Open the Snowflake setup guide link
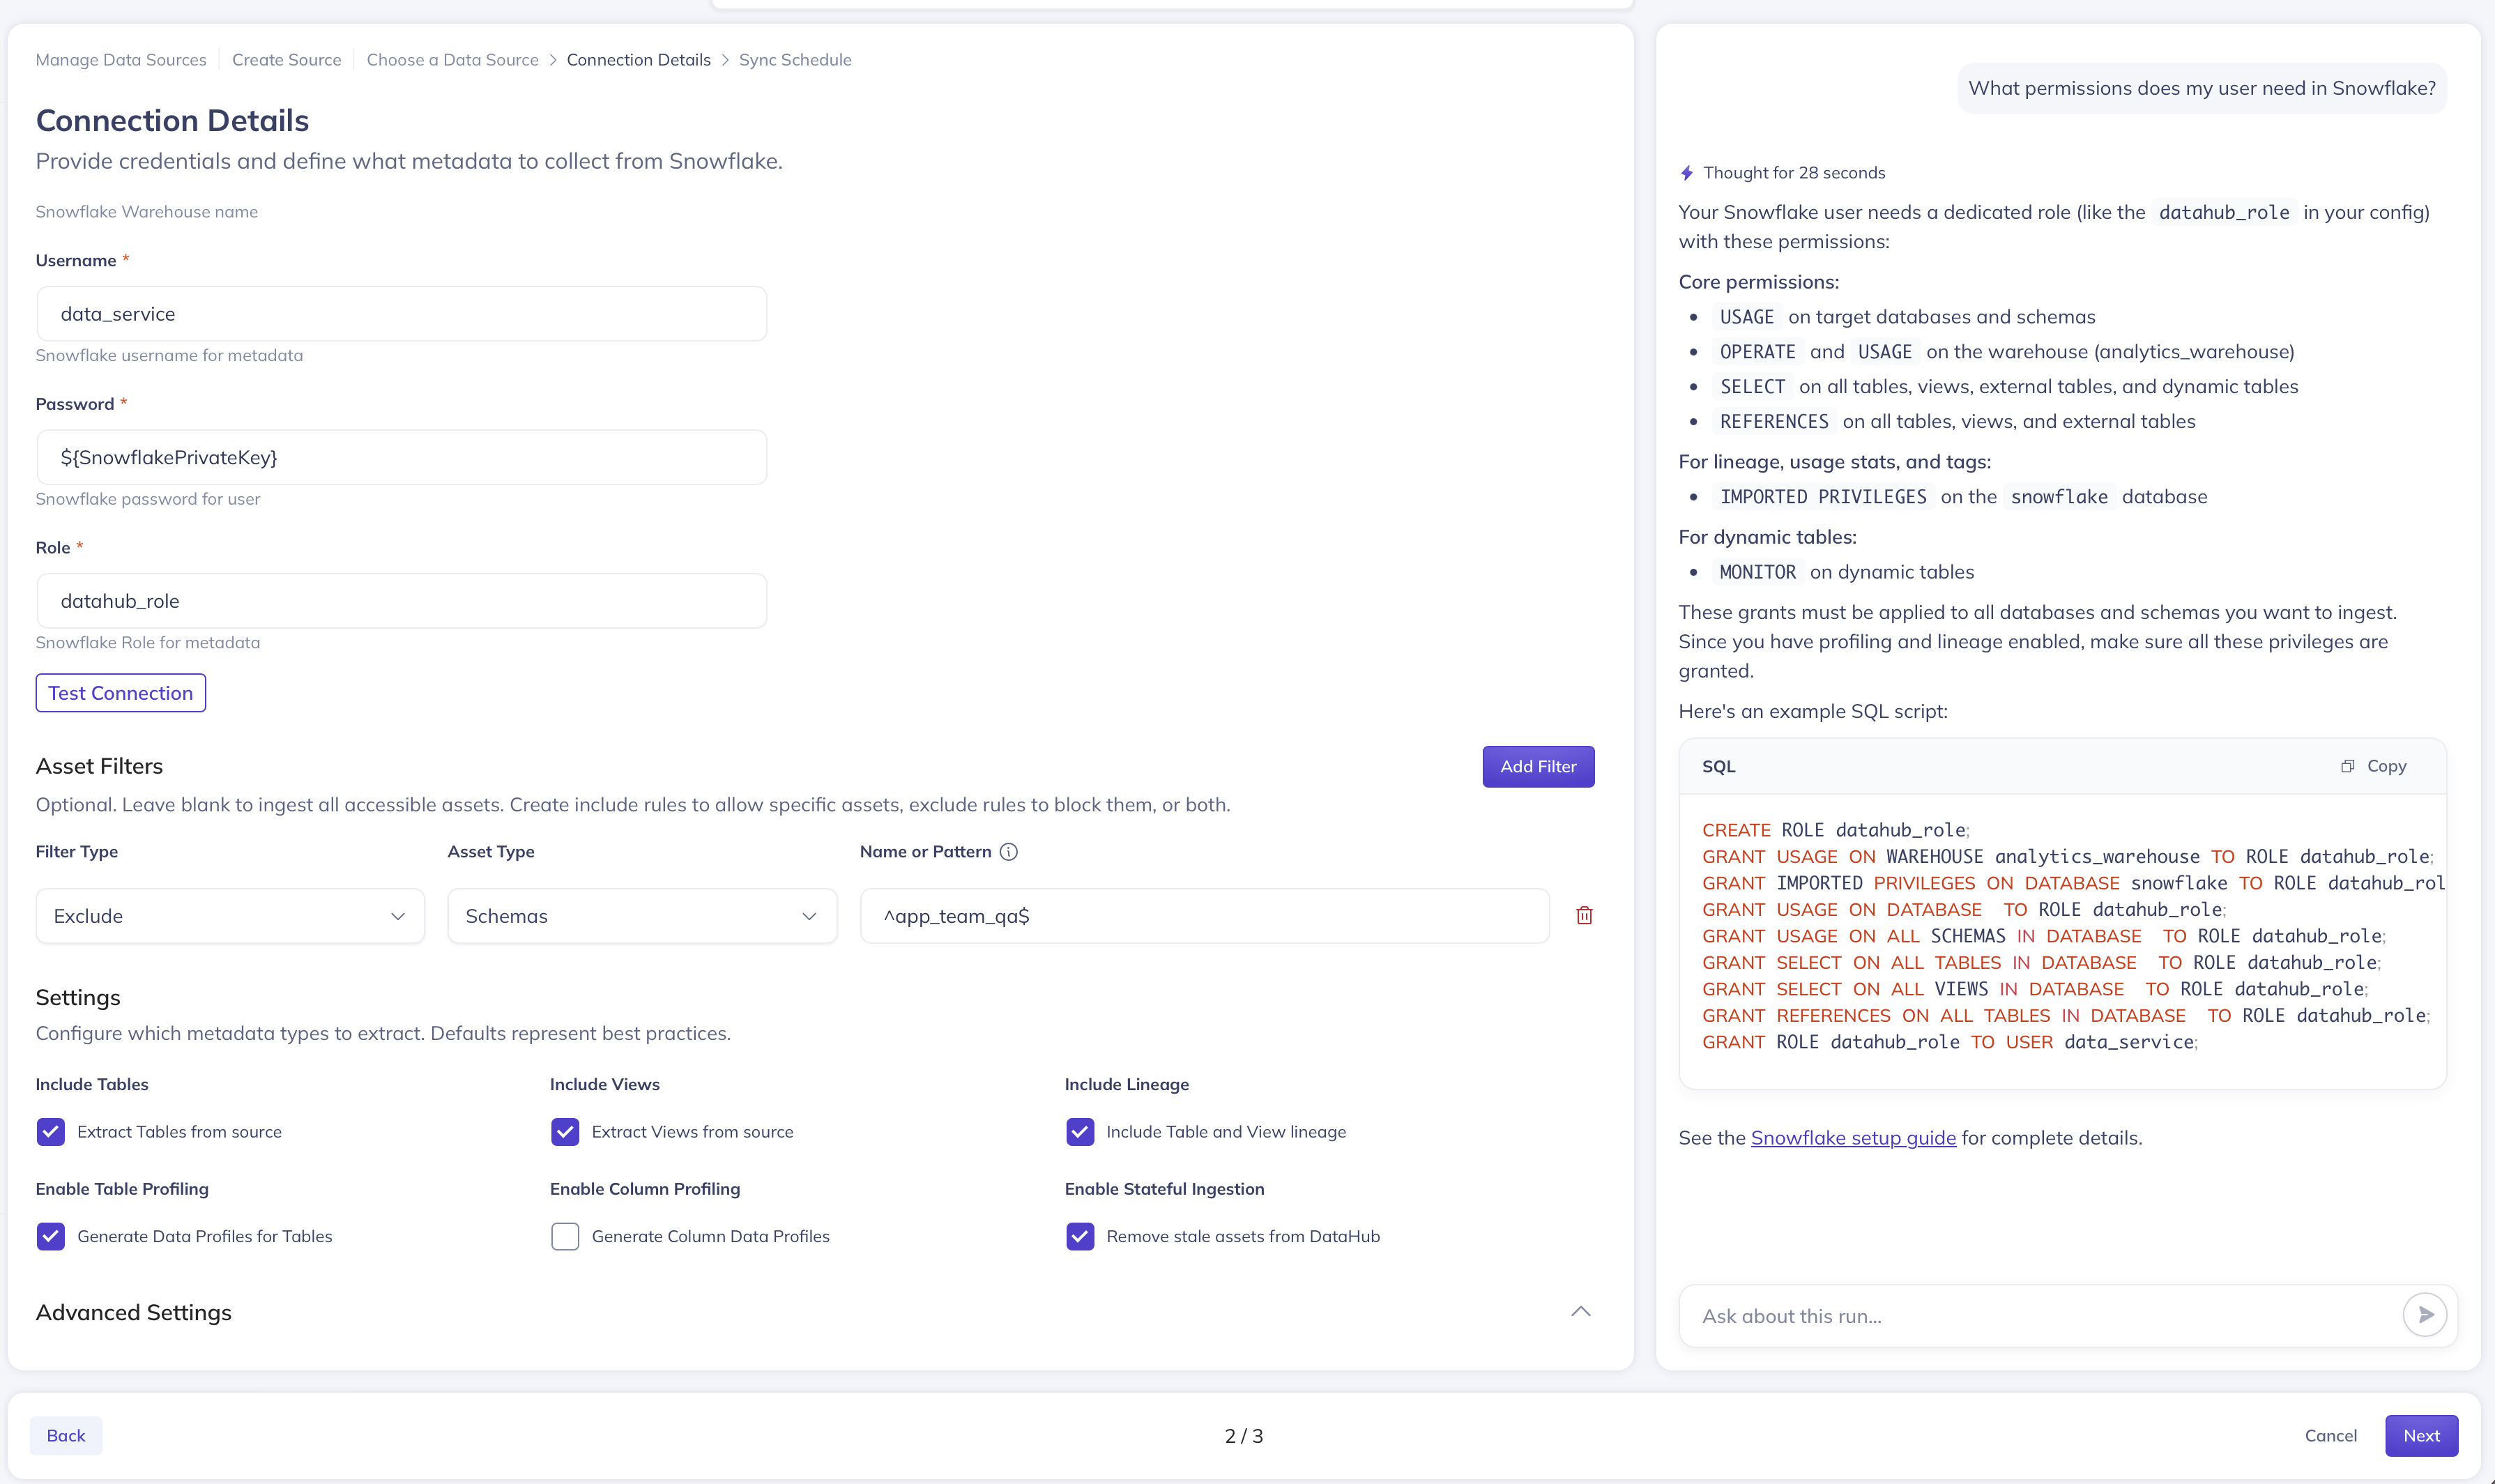 [1852, 1138]
